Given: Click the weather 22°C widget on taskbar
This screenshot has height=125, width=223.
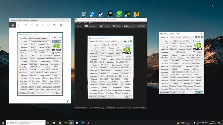Looking at the screenshot, I should 184,123.
